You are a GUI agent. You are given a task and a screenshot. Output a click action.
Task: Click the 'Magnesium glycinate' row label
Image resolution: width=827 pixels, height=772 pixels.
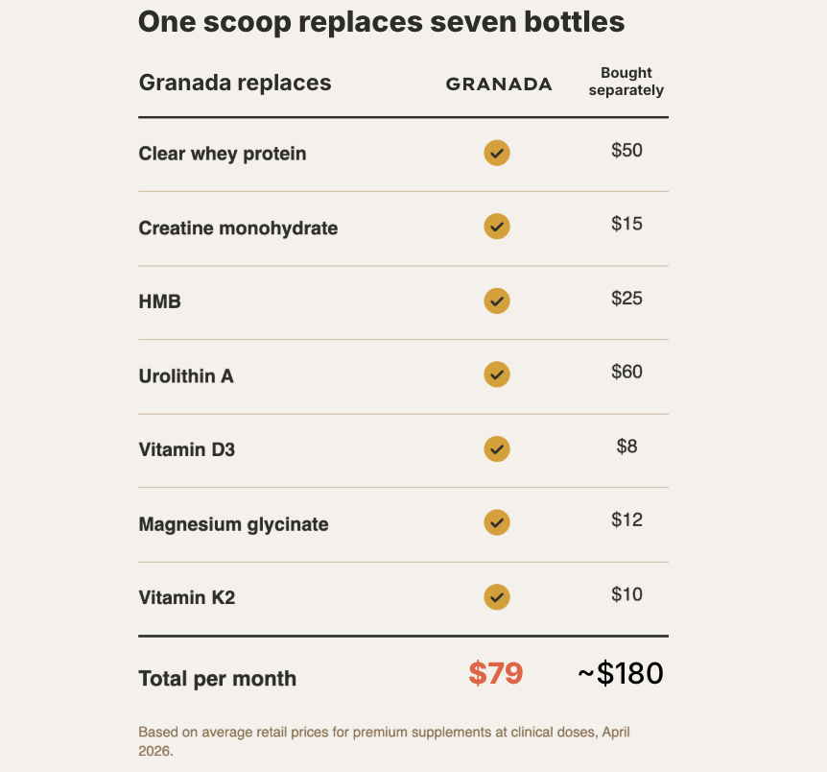pos(233,524)
